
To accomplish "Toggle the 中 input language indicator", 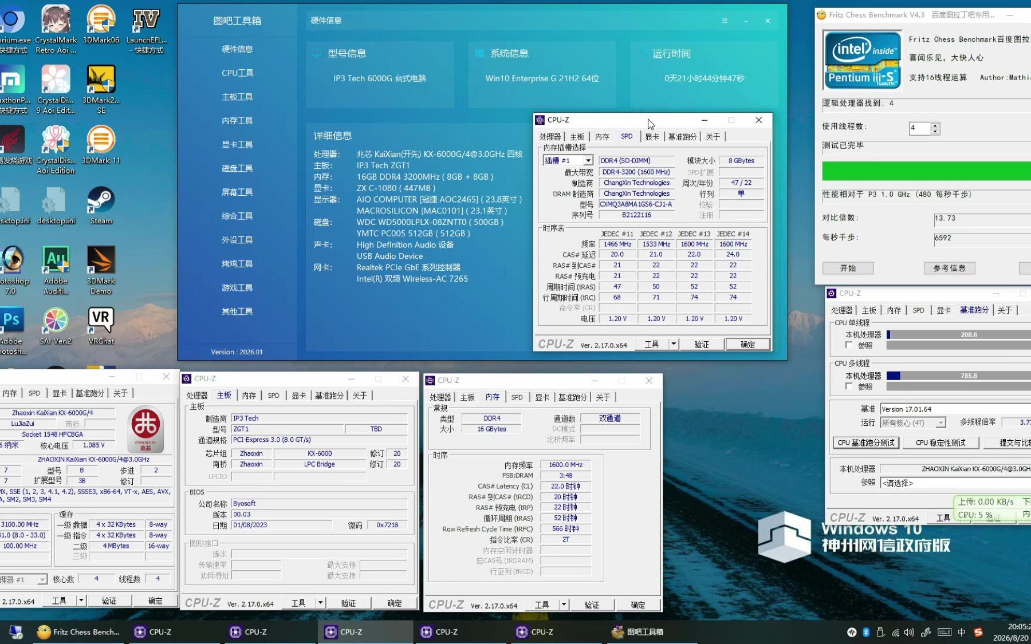I will (x=962, y=632).
